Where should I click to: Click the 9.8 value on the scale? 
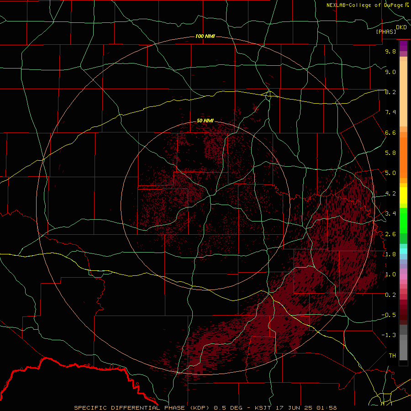390,51
